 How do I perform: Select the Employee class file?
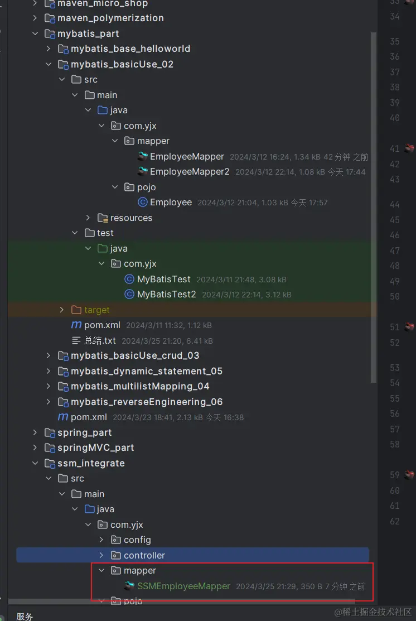pos(171,203)
